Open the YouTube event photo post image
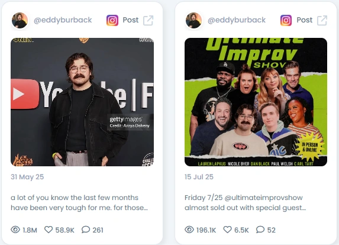Screen dimensions: 339x245 pos(82,102)
